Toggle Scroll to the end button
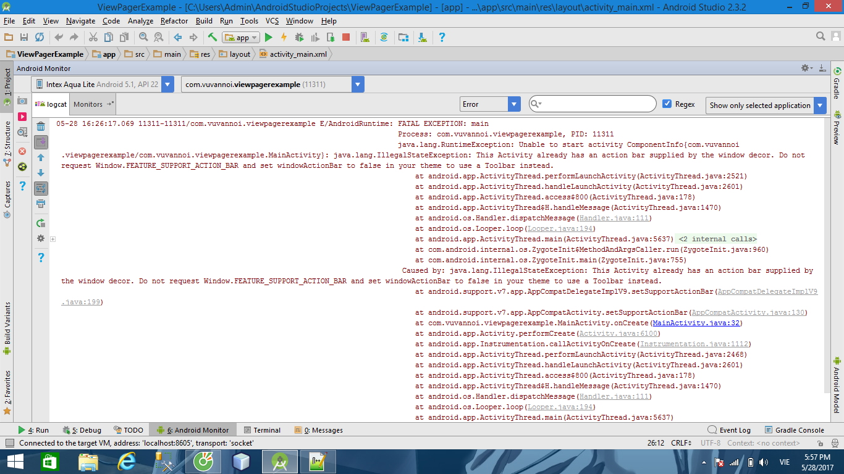 point(41,143)
